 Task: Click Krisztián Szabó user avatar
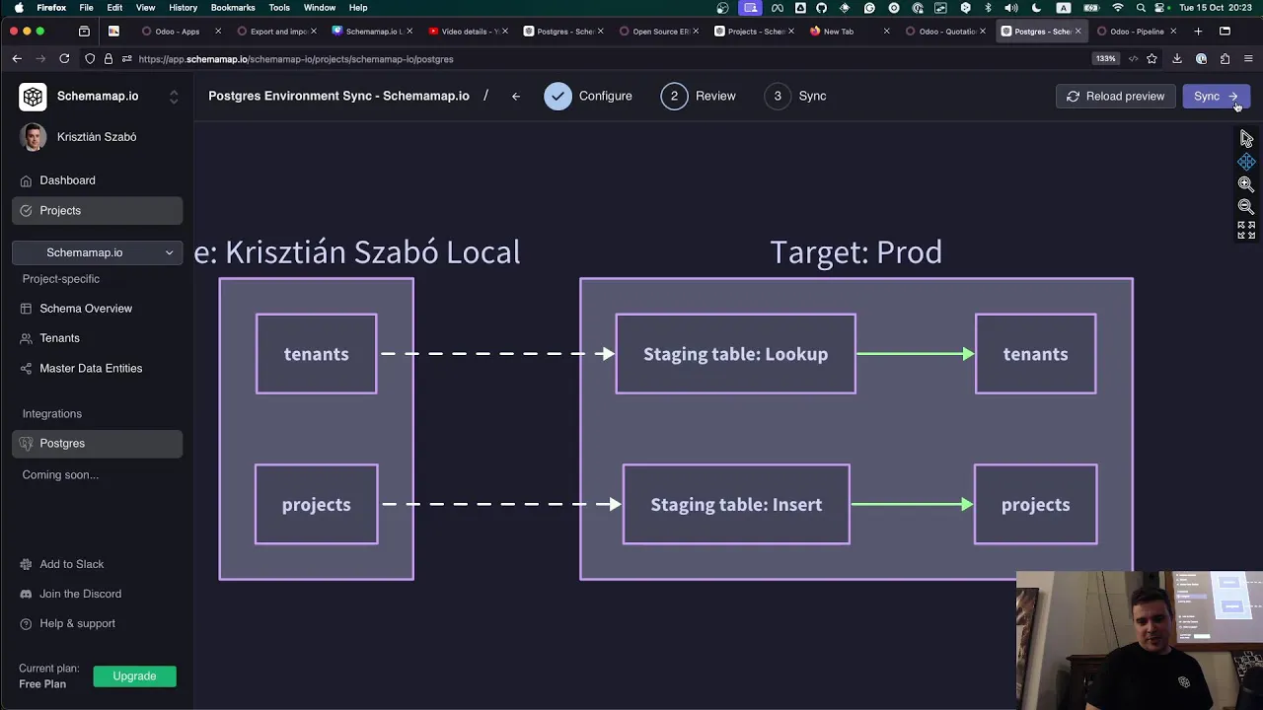coord(33,137)
